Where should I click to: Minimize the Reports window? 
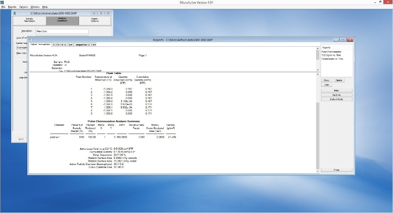(x=336, y=40)
